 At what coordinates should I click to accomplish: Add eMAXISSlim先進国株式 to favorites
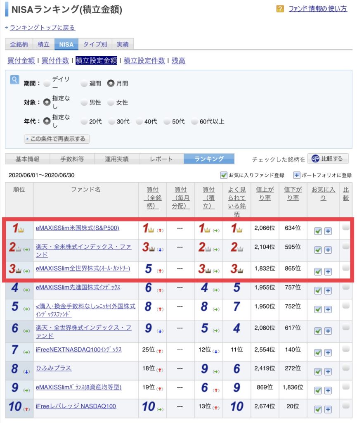pyautogui.click(x=318, y=290)
